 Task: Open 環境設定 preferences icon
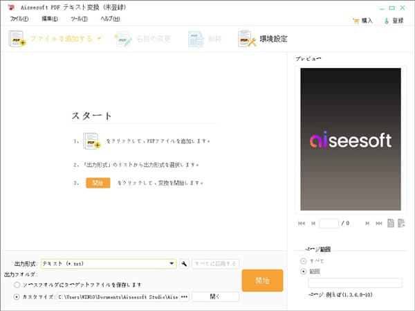[247, 39]
